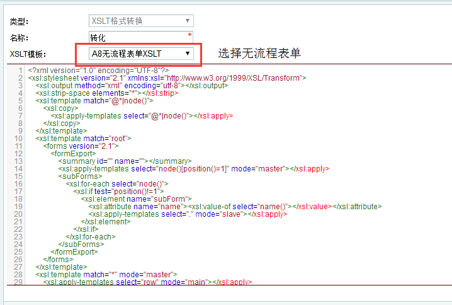Click xsl:apply-templates select="@*|node()" on line 7

click(142, 116)
